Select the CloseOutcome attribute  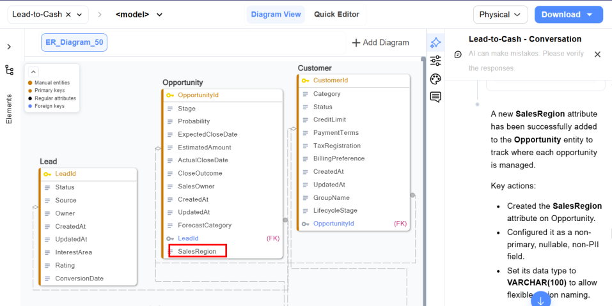[200, 173]
